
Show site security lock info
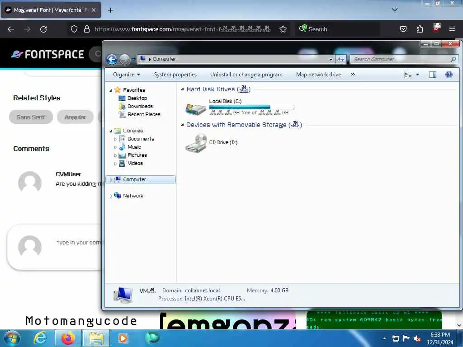click(86, 29)
